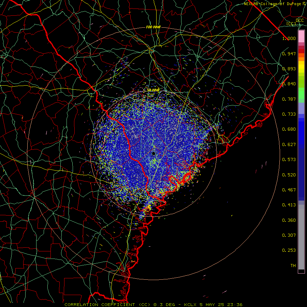The width and height of the screenshot is (307, 307).
Task: Click the 23:36 timestamp
Action: (x=235, y=305)
